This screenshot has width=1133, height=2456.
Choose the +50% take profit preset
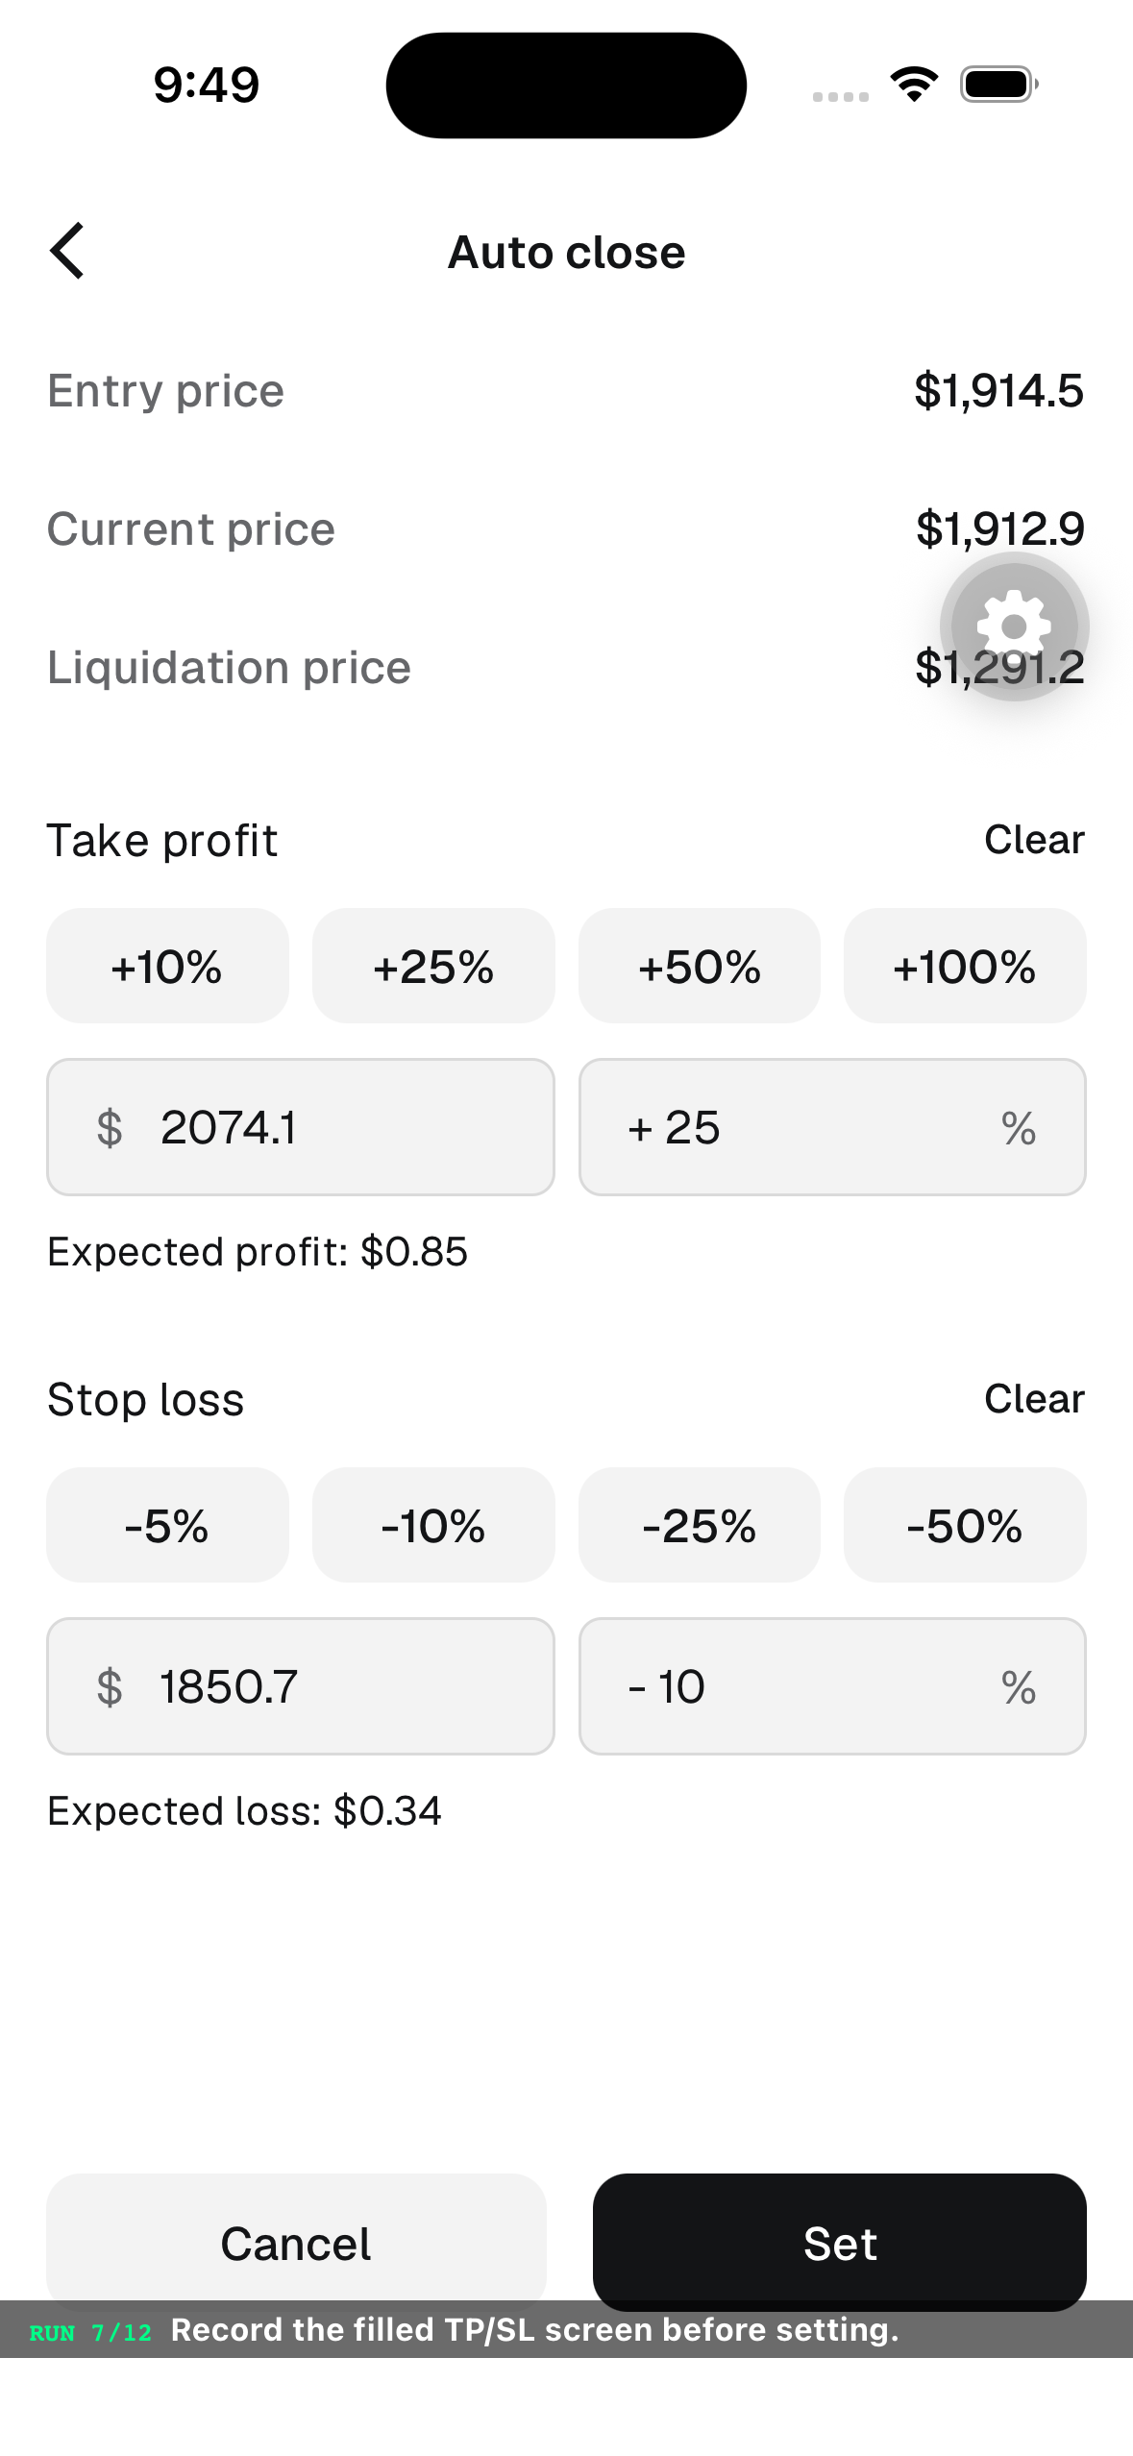tap(700, 966)
